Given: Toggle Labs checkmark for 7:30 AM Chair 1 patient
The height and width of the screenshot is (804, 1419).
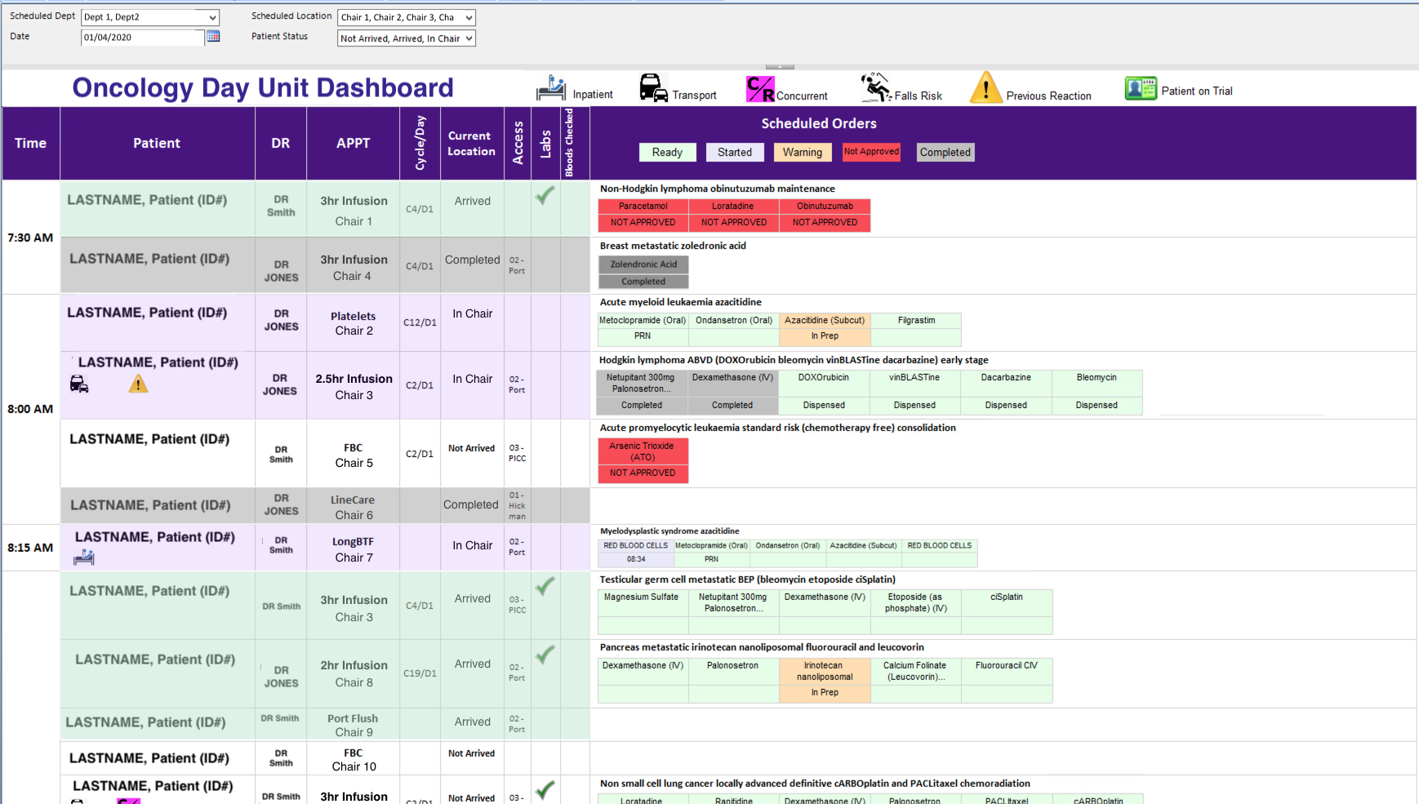Looking at the screenshot, I should (545, 196).
